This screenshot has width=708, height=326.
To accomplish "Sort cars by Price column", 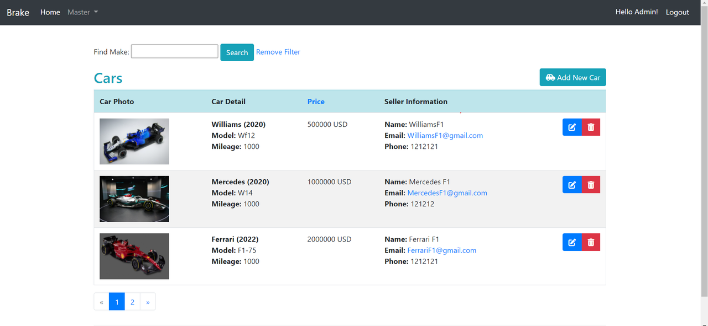I will 316,101.
